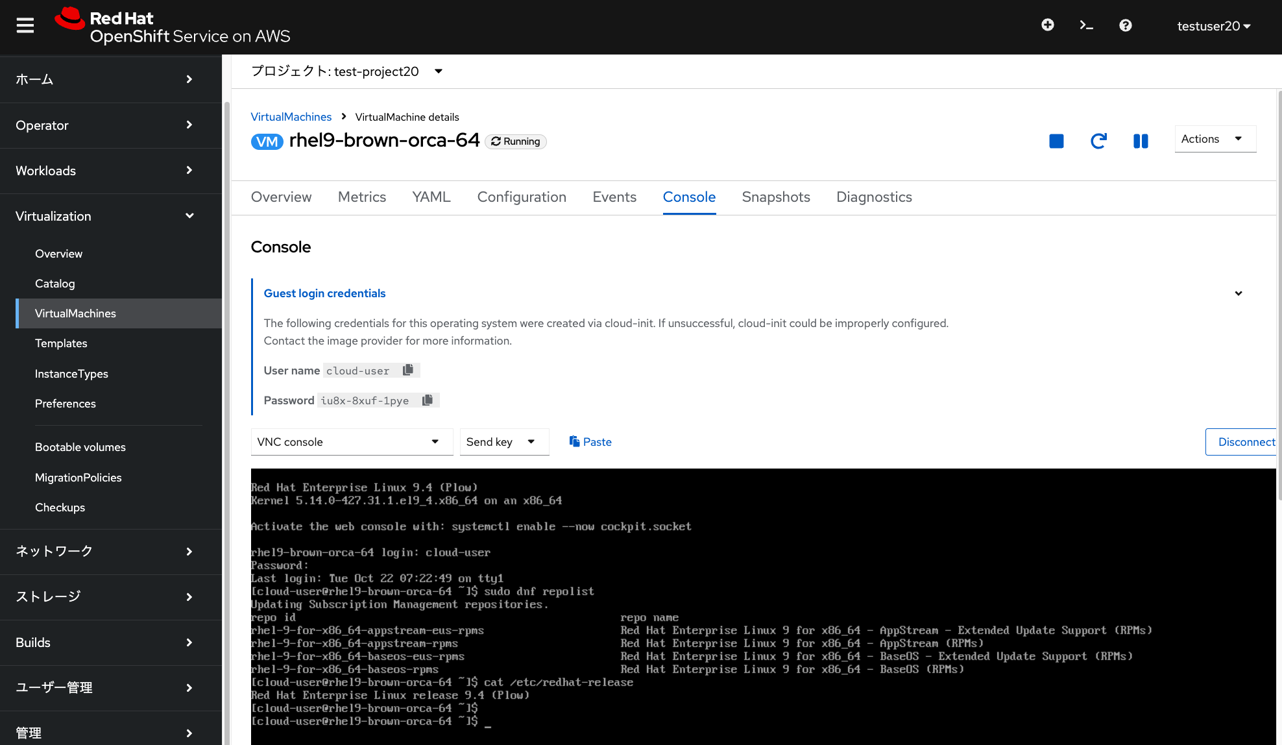
Task: Switch to the YAML tab
Action: 431,197
